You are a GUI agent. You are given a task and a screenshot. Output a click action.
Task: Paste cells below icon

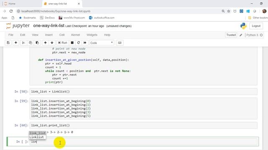click(37, 42)
